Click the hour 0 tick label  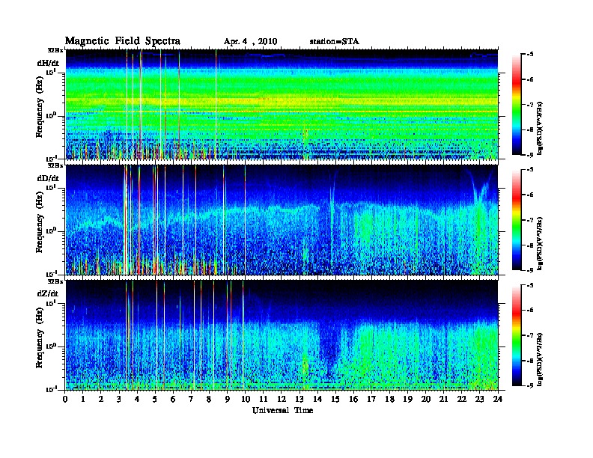pos(65,399)
